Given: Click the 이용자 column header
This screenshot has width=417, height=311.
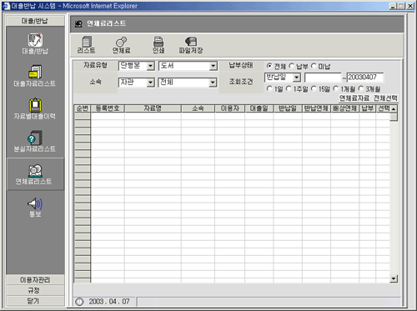Looking at the screenshot, I should [x=230, y=108].
